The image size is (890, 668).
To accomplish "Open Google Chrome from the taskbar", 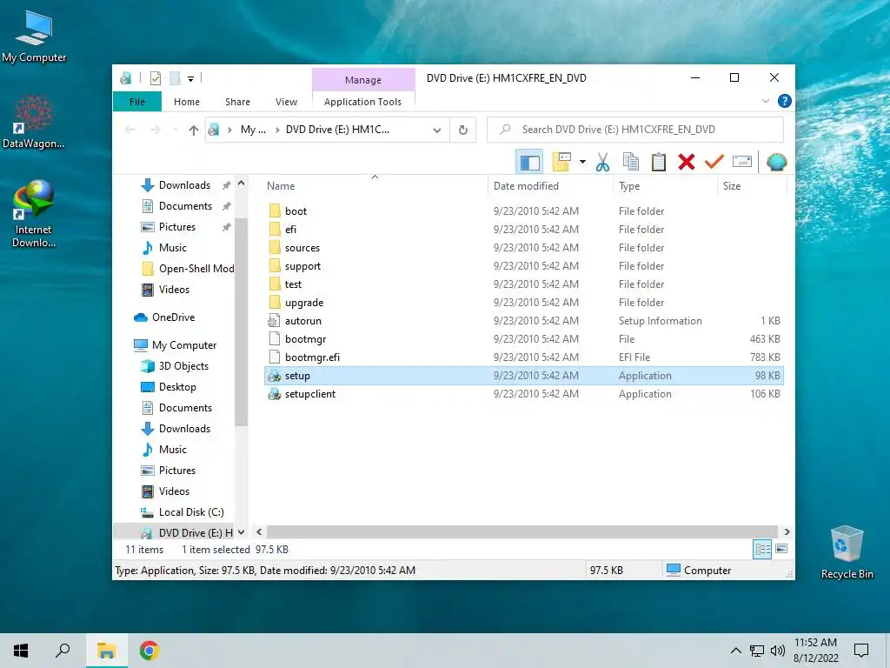I will tap(149, 651).
